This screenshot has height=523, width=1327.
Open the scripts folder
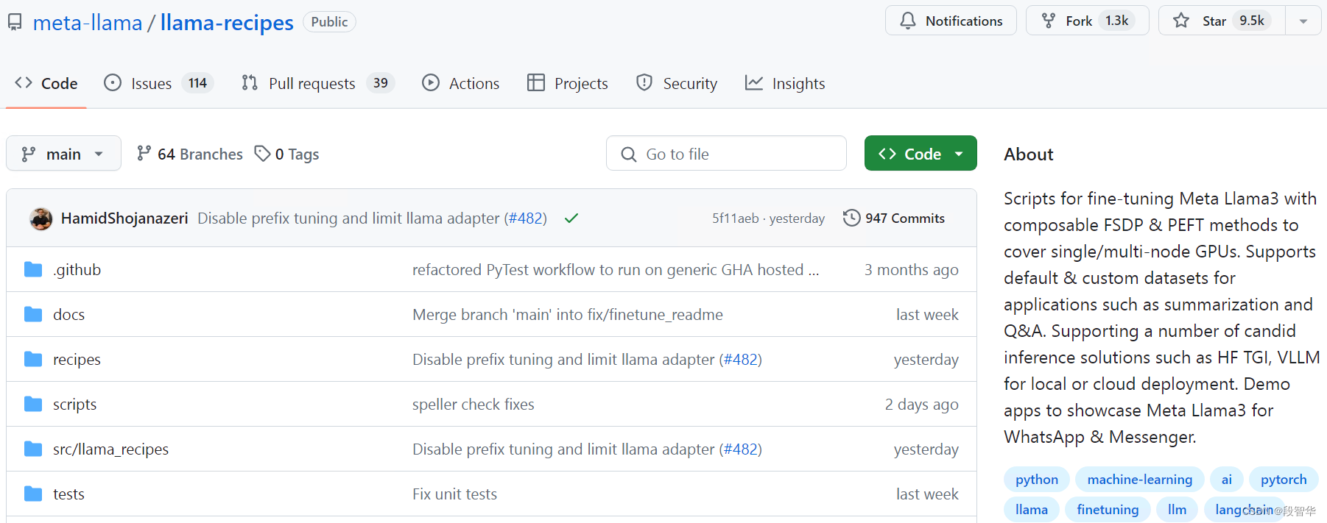point(74,405)
